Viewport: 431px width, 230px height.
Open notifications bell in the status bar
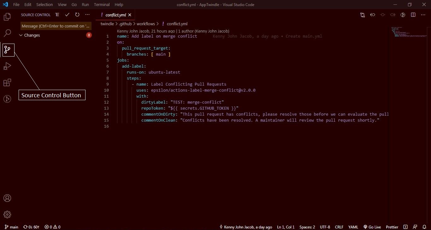(424, 227)
